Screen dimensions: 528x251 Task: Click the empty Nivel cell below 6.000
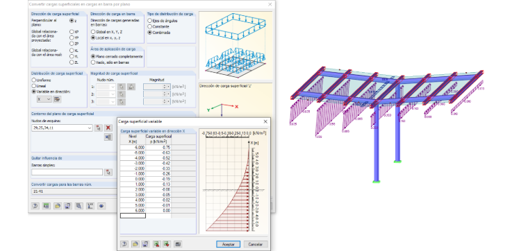point(133,216)
